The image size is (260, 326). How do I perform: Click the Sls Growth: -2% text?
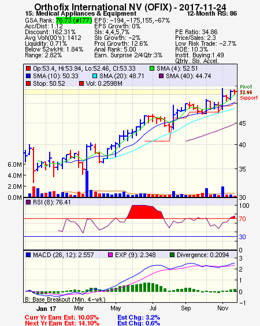[x=117, y=38]
